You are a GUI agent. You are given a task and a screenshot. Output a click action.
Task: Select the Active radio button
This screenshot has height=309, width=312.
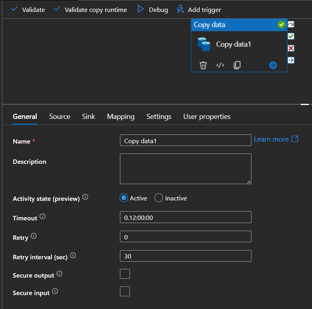point(124,198)
